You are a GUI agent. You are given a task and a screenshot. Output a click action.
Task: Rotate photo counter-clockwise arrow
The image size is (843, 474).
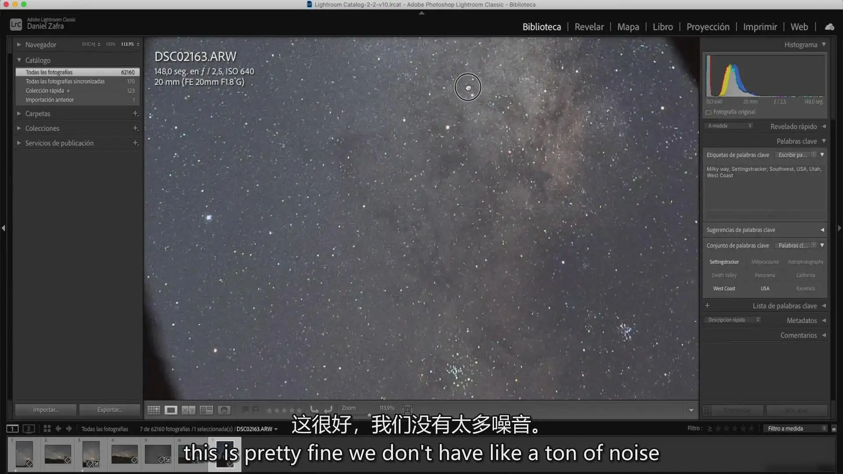314,409
